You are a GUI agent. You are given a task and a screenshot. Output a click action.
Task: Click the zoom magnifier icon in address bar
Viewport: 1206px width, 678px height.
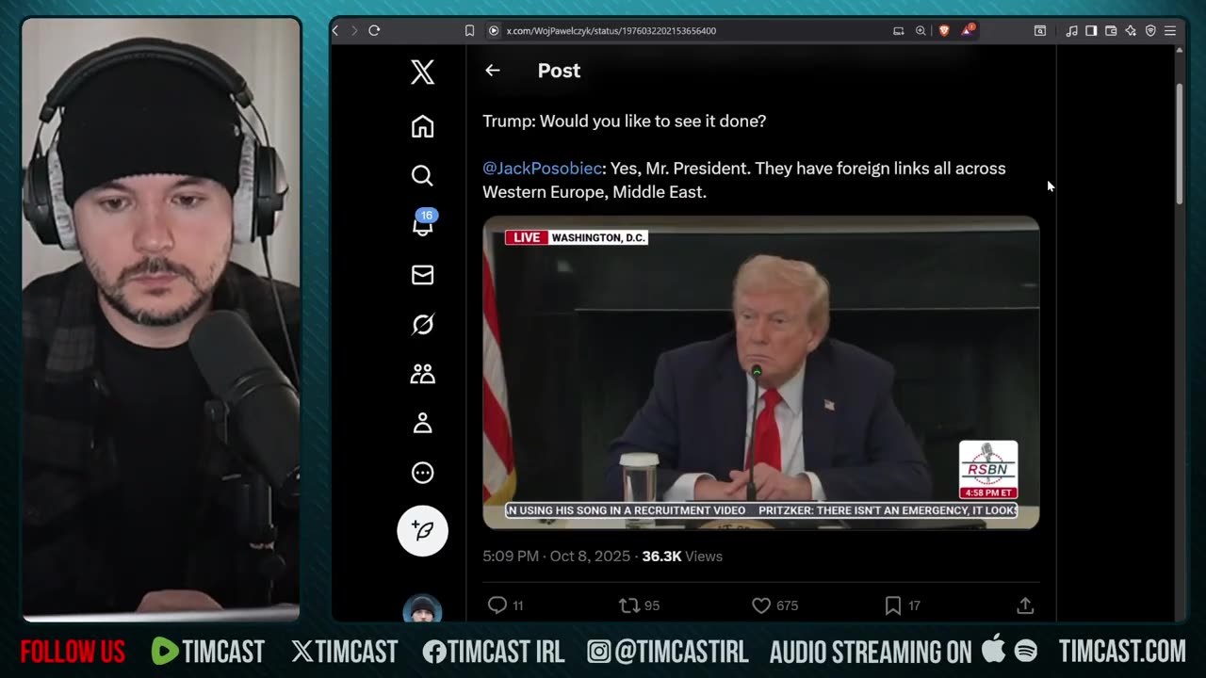[921, 31]
